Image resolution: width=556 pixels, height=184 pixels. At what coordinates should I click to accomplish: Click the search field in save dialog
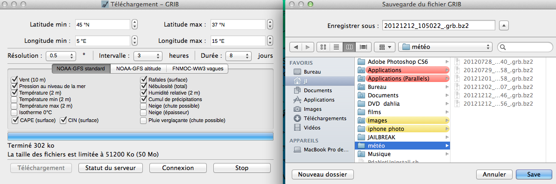(525, 47)
